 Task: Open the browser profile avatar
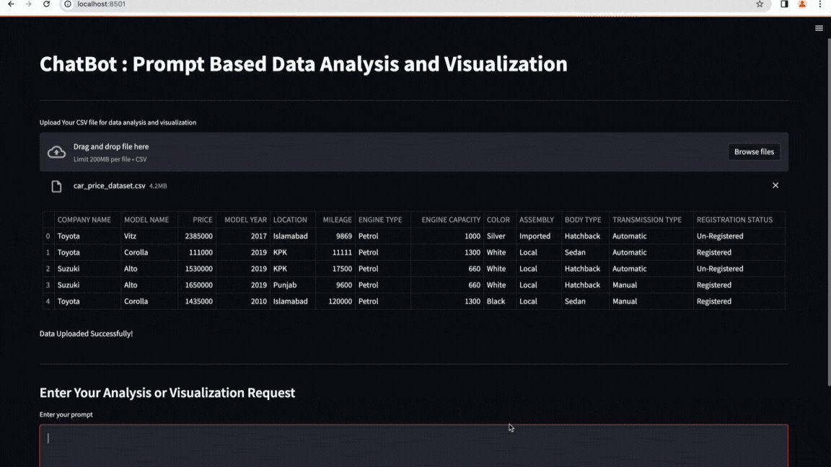click(801, 4)
